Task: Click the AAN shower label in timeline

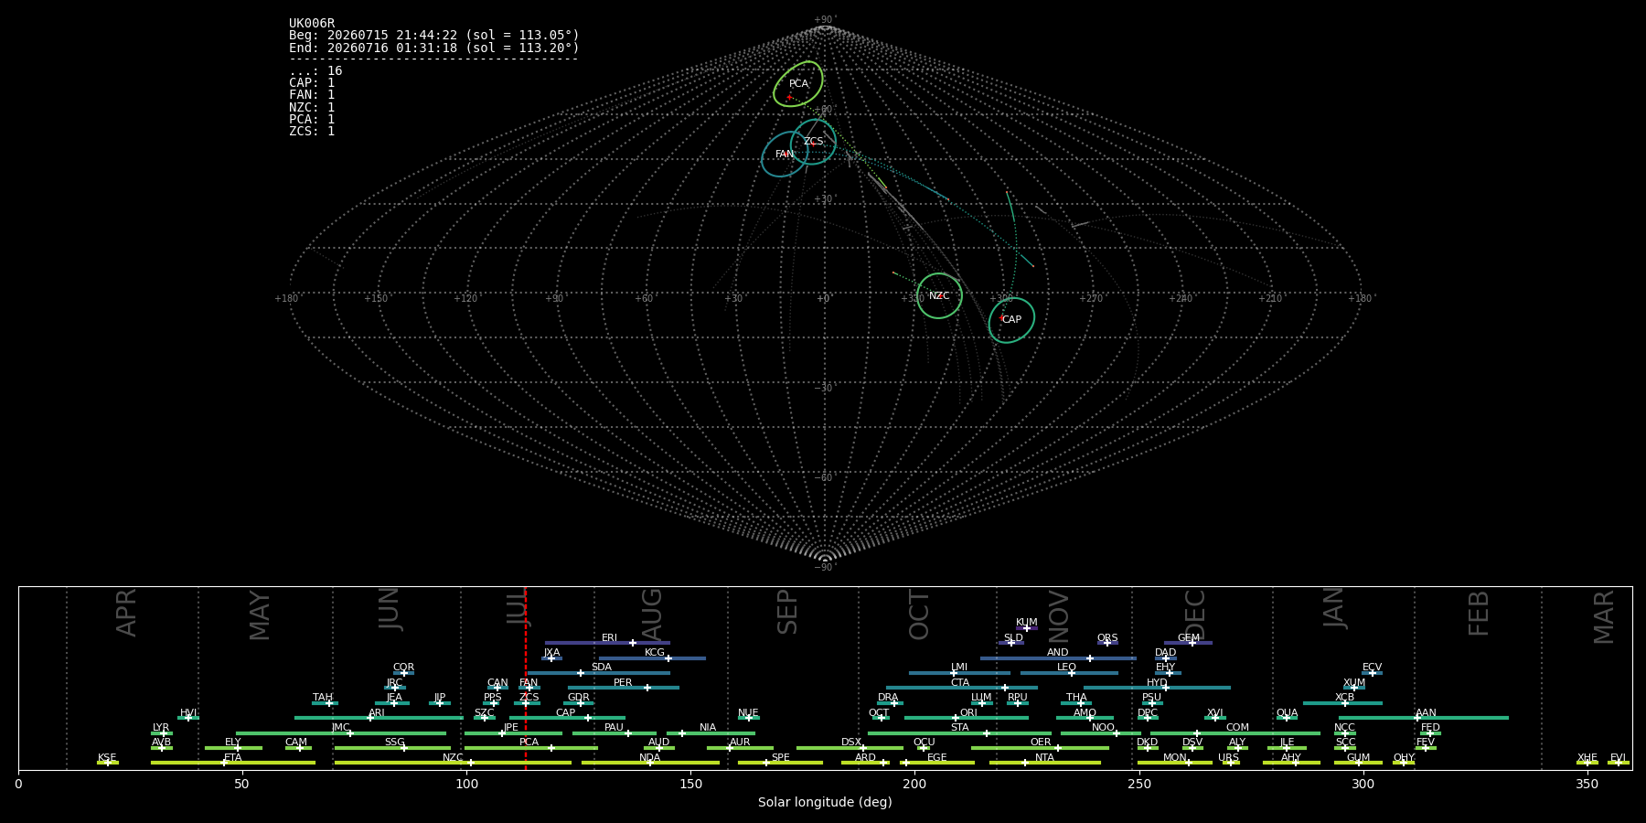Action: tap(1426, 713)
